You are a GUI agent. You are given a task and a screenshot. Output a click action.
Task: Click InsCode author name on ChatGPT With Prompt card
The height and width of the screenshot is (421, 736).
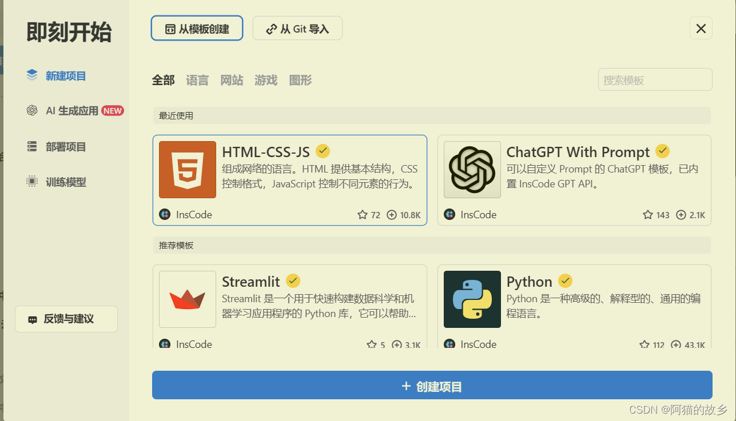pos(479,215)
